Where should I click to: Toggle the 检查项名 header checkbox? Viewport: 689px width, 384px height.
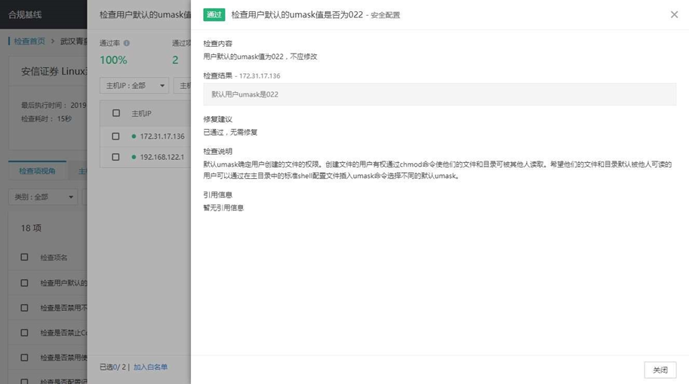tap(24, 257)
